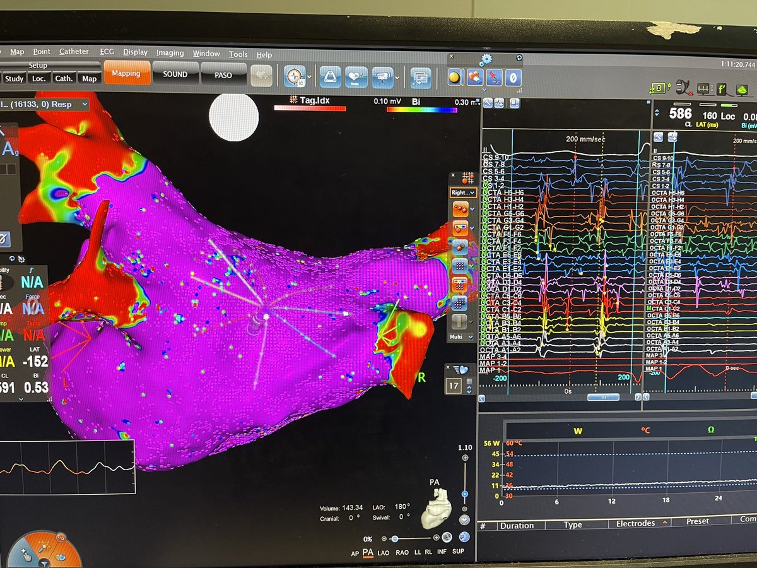Click the green sync status icon
The image size is (757, 568).
point(660,87)
